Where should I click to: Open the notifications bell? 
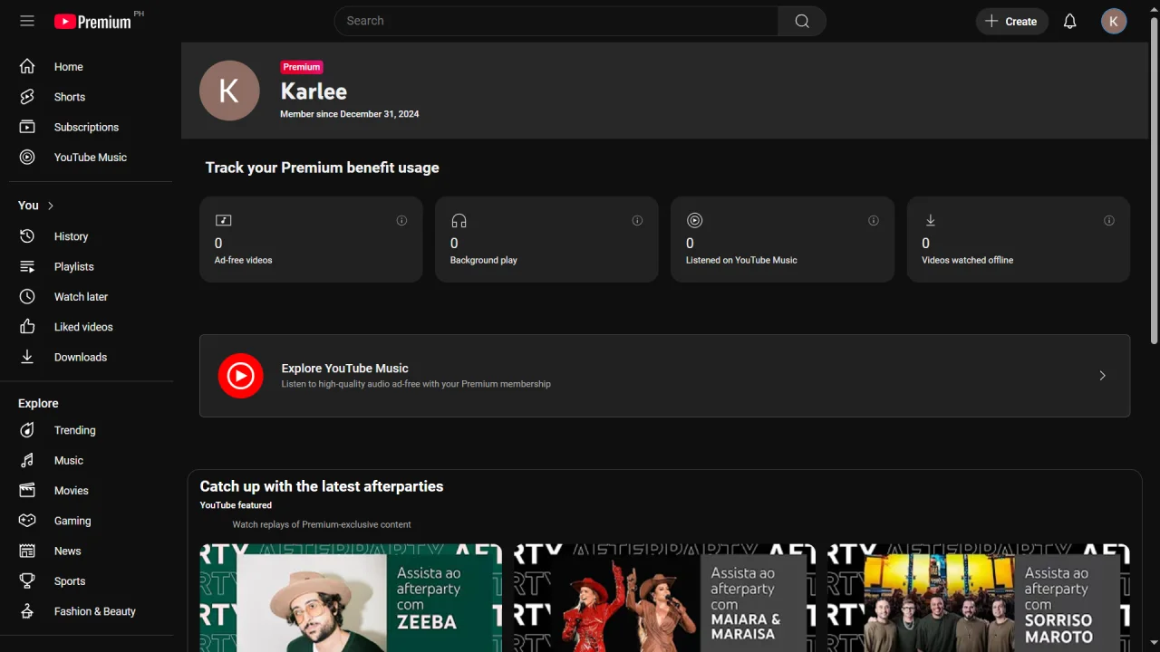pyautogui.click(x=1070, y=21)
